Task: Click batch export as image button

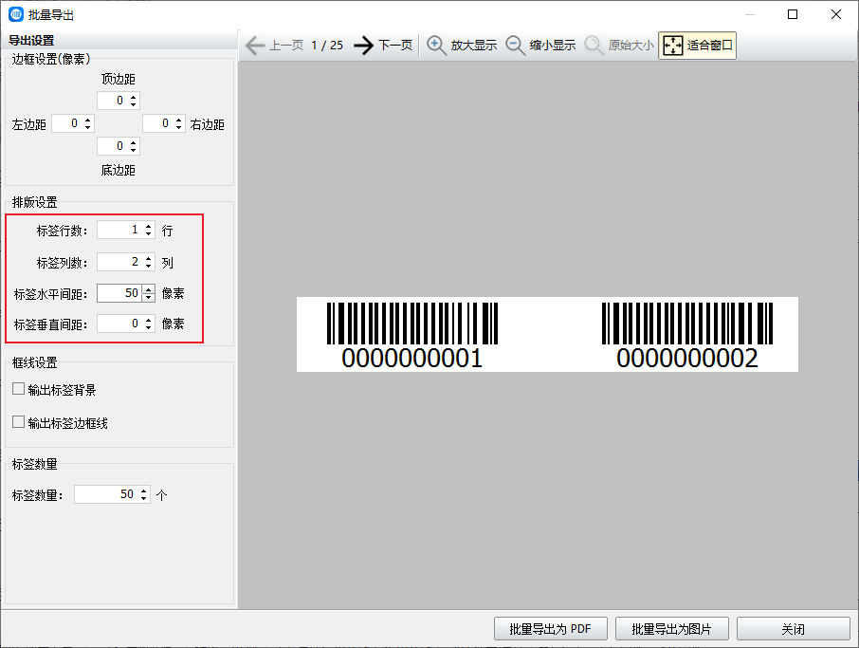Action: tap(671, 629)
